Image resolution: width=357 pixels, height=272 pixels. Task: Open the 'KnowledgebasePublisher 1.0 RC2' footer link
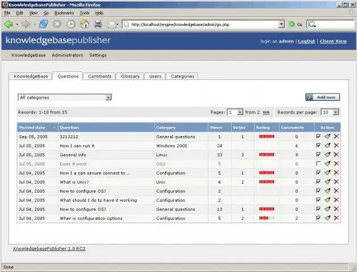[49, 248]
